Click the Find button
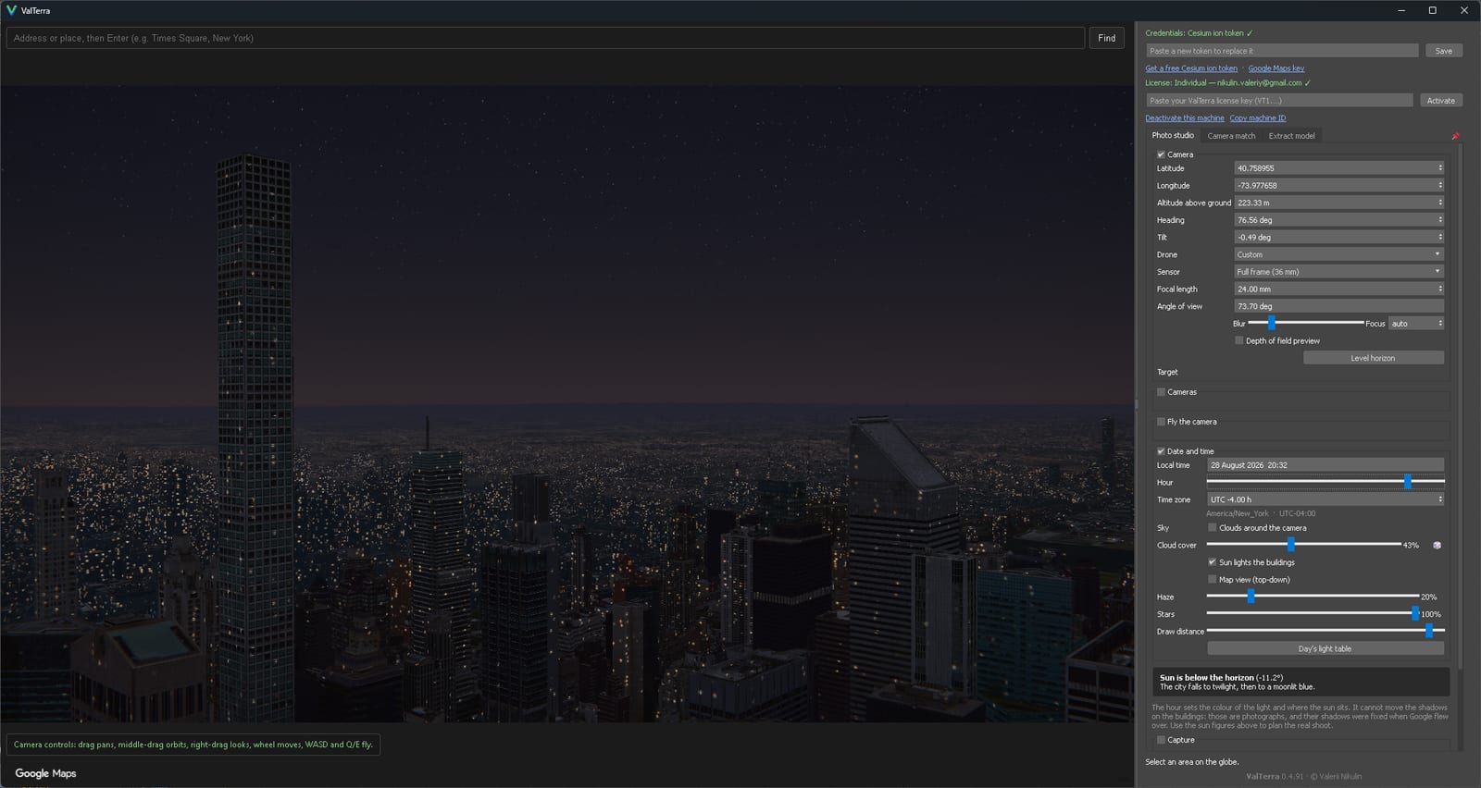This screenshot has width=1481, height=788. pos(1106,38)
